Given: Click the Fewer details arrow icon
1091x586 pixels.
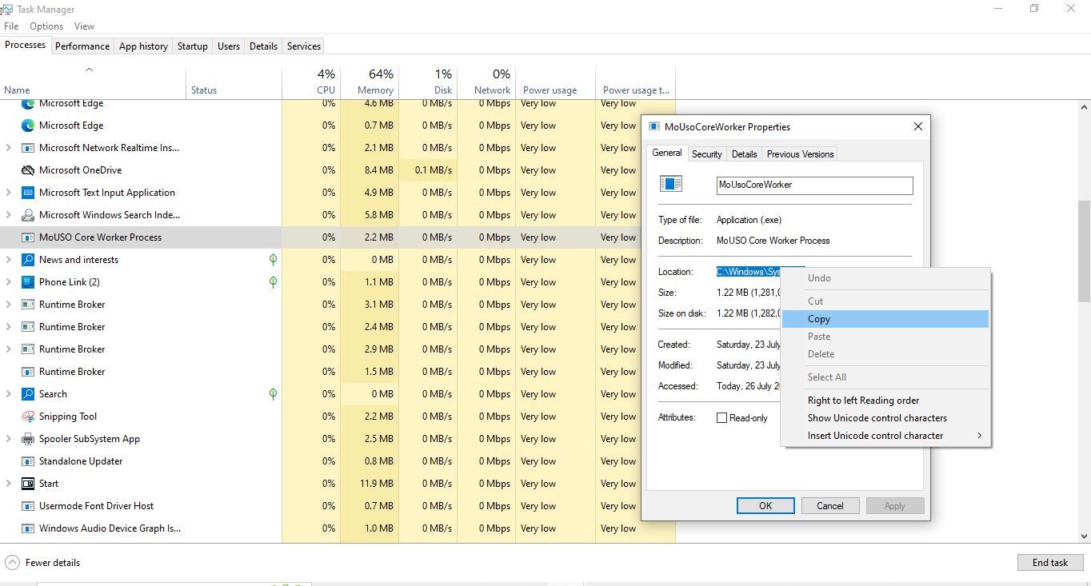Looking at the screenshot, I should (x=12, y=562).
